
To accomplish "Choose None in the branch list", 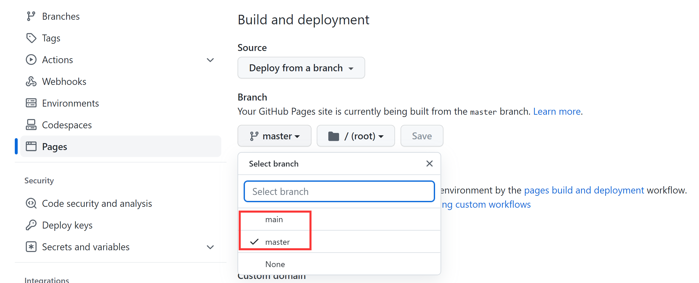I will point(275,264).
